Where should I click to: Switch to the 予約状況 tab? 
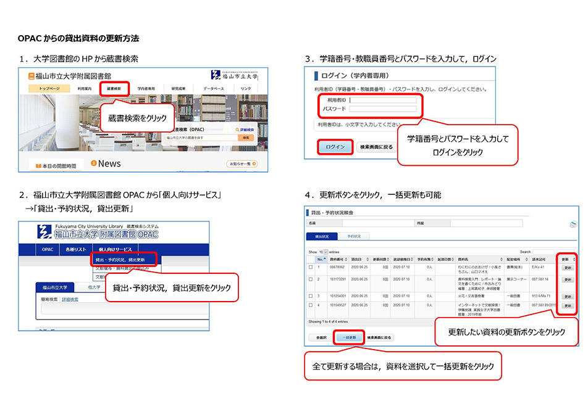coord(354,236)
